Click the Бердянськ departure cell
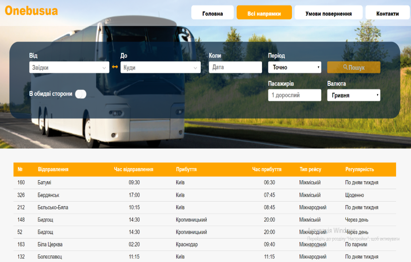The image size is (411, 262). (48, 195)
